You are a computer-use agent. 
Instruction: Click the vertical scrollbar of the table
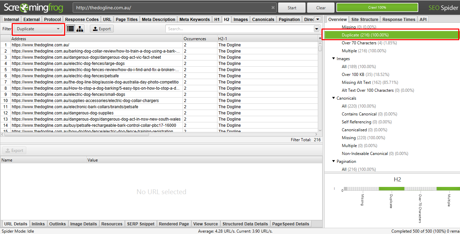tap(320, 48)
